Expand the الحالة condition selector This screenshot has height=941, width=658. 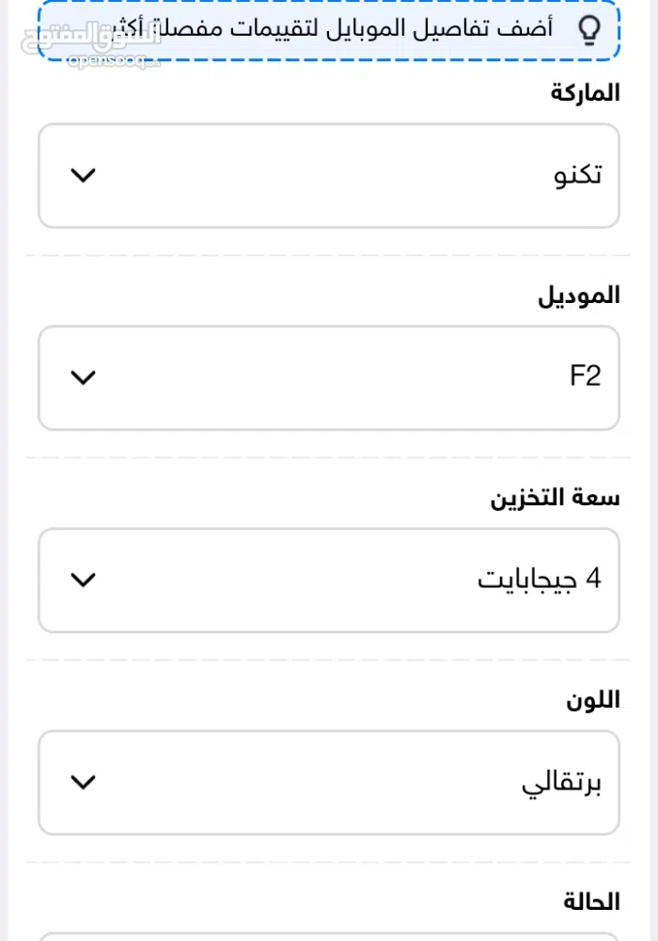(x=329, y=937)
